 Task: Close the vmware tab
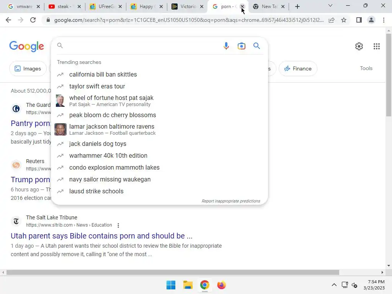pyautogui.click(x=38, y=7)
